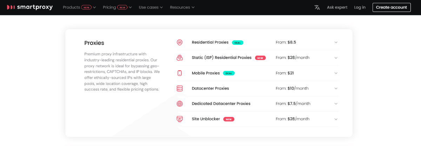Expand the Datacenter Proxies row chevron

coord(336,88)
